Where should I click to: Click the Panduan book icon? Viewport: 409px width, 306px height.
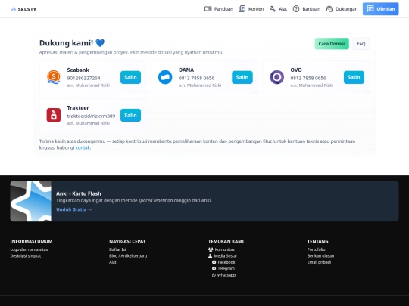point(208,9)
